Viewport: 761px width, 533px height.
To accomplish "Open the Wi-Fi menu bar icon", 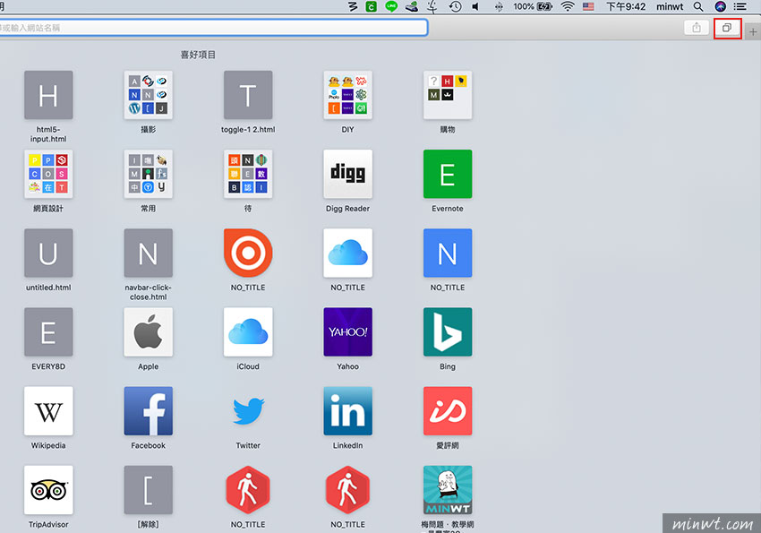I will tap(568, 7).
